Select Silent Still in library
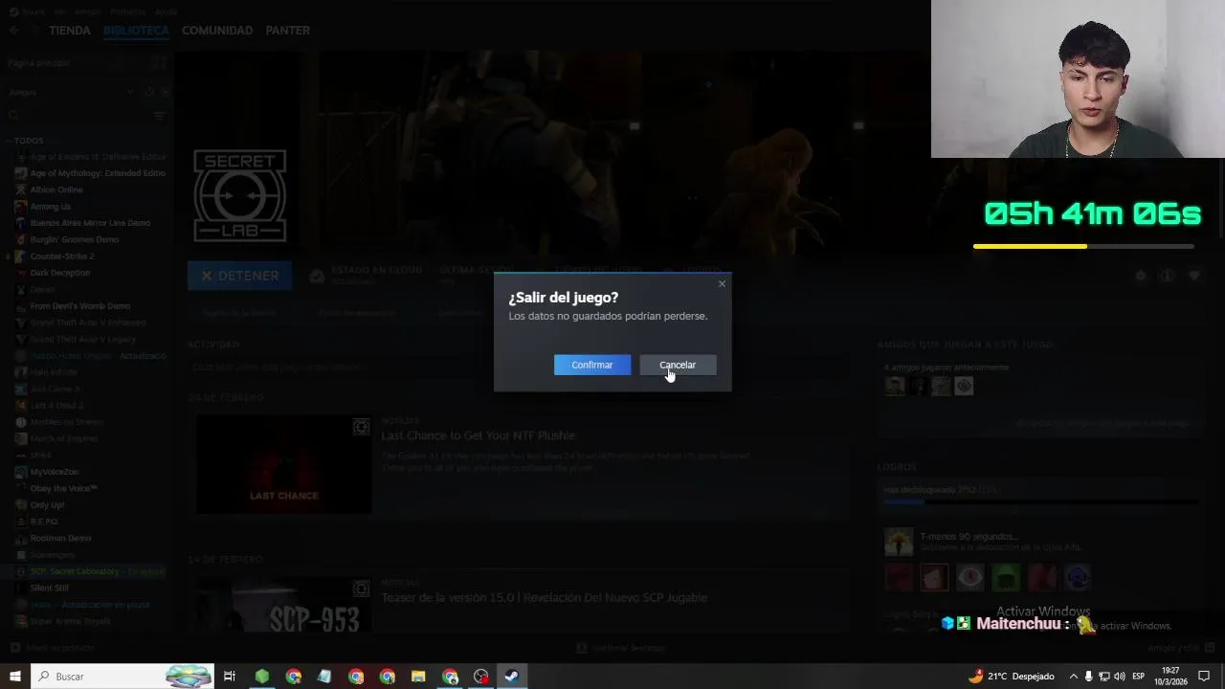The width and height of the screenshot is (1225, 689). point(49,588)
